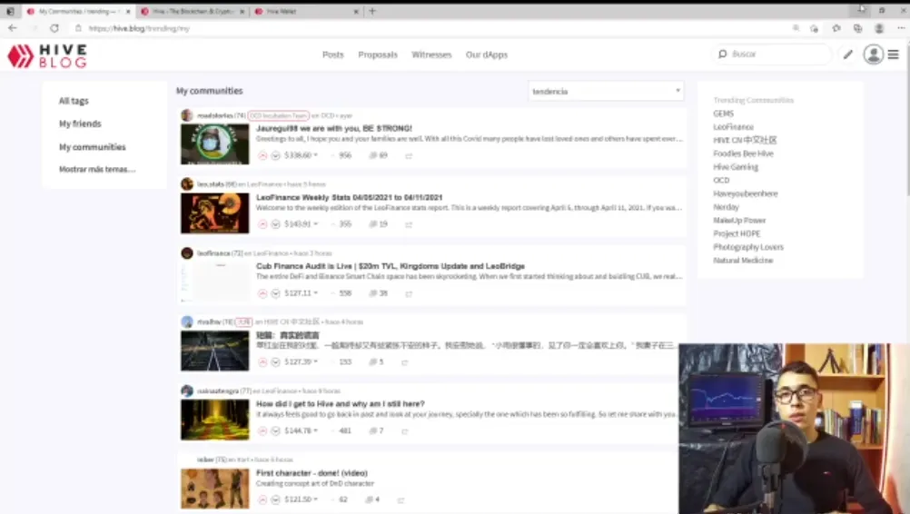Open post 'First character - done! (video)'
Viewport: 910px width, 514px height.
(312, 473)
